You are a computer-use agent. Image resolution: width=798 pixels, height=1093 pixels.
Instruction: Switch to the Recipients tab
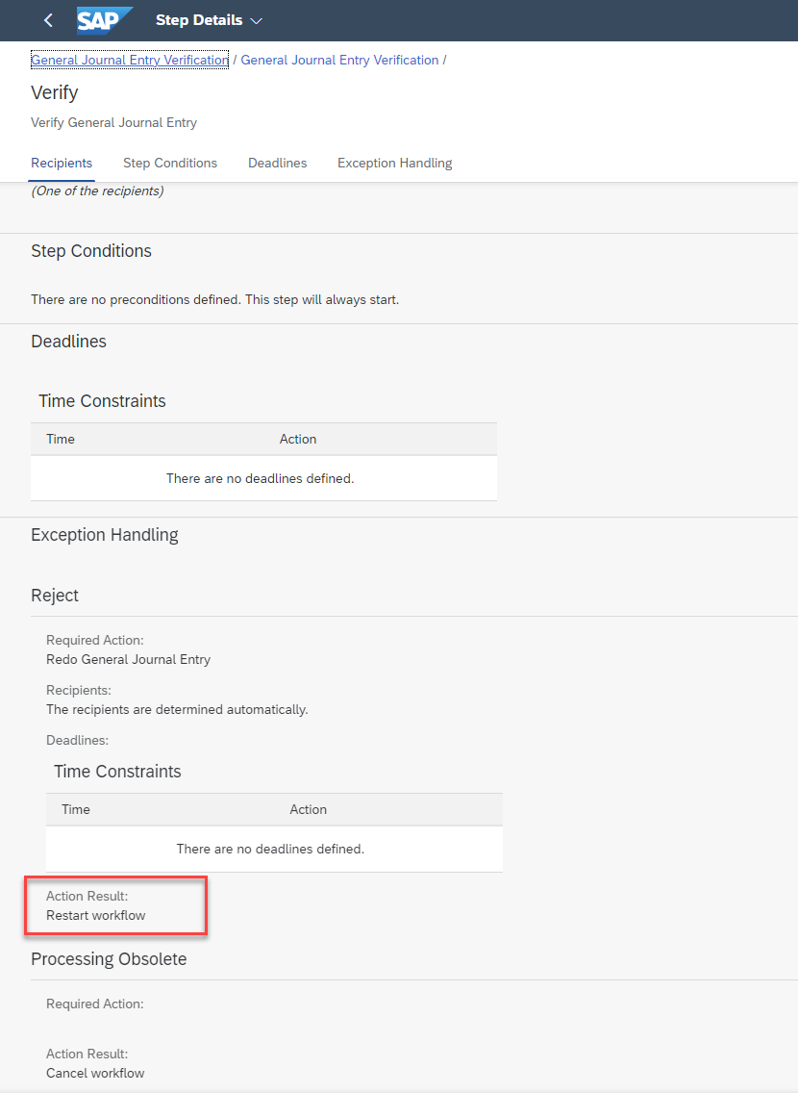(x=62, y=164)
